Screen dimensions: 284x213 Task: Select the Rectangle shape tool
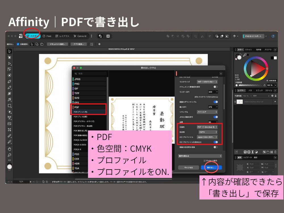pyautogui.click(x=9, y=106)
